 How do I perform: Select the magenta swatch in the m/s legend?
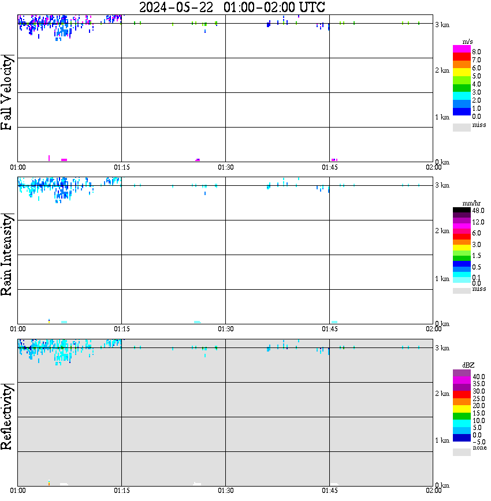pyautogui.click(x=462, y=49)
